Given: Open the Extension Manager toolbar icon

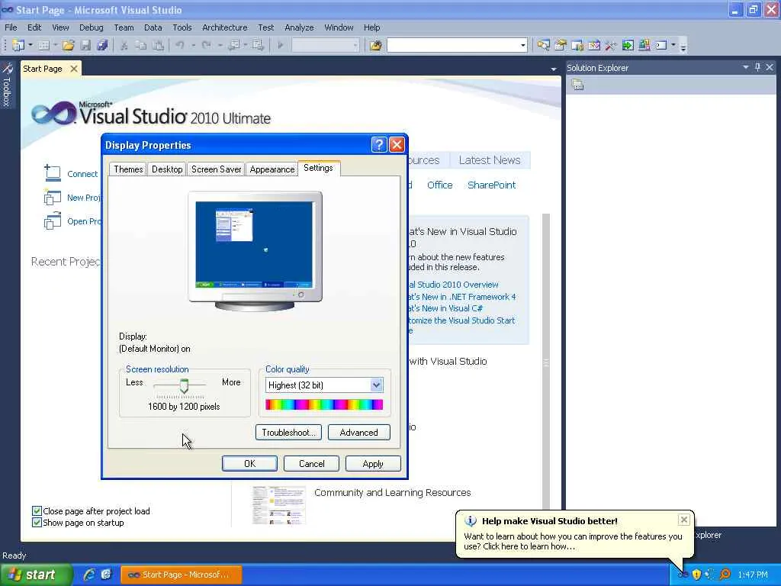Looking at the screenshot, I should tap(644, 45).
